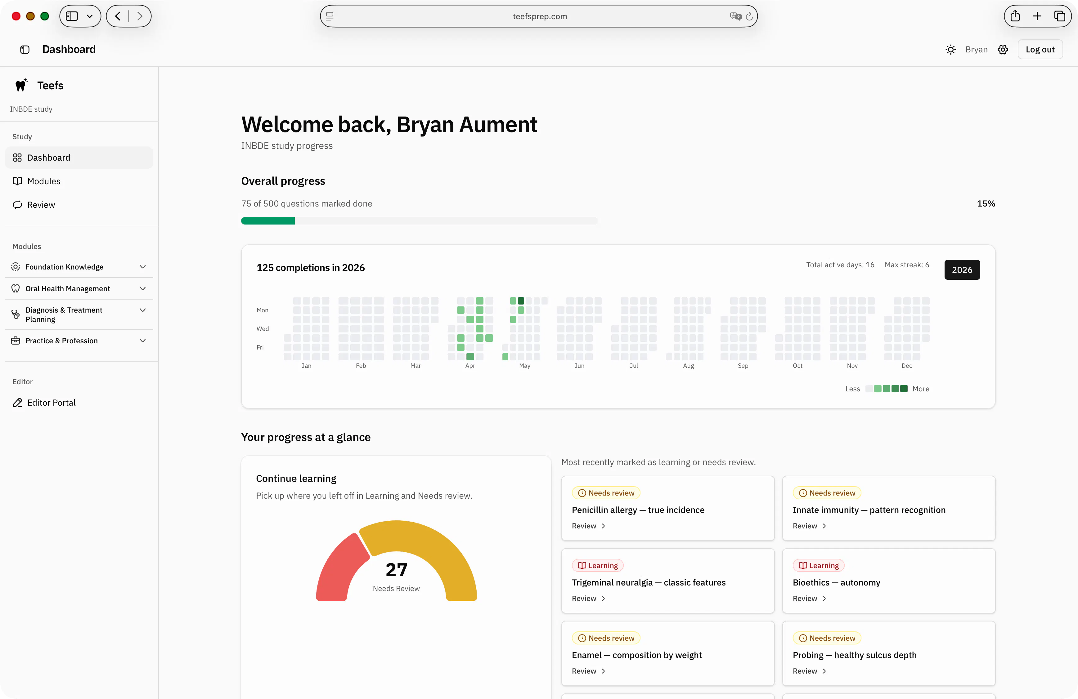Screen dimensions: 1078x699
Task: Open the Review sidebar item
Action: [x=79, y=205]
